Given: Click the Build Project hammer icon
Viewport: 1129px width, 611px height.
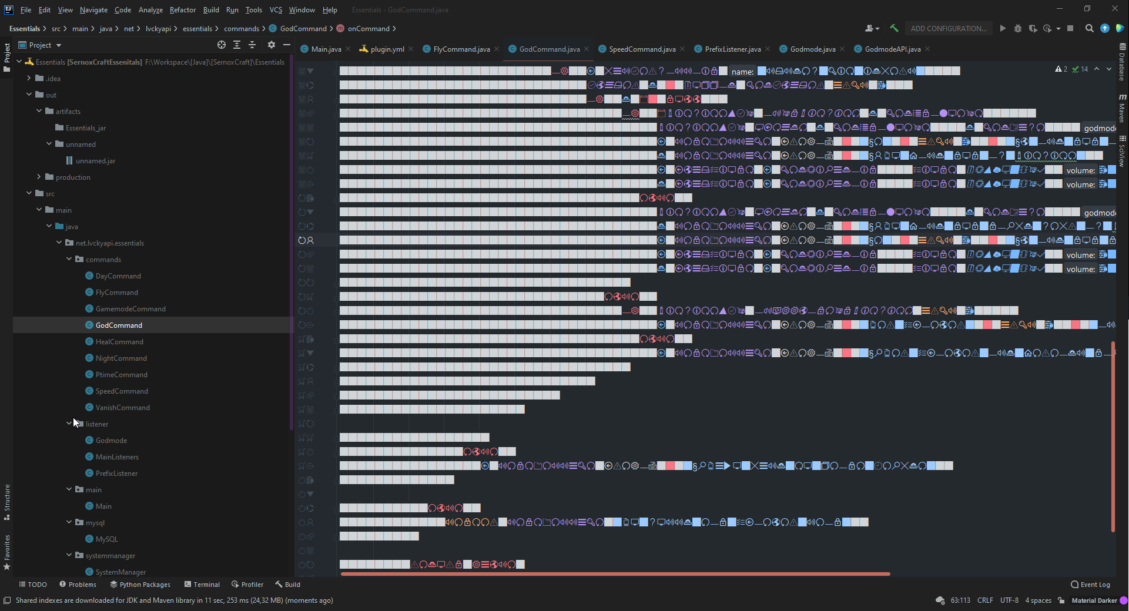Looking at the screenshot, I should tap(894, 28).
